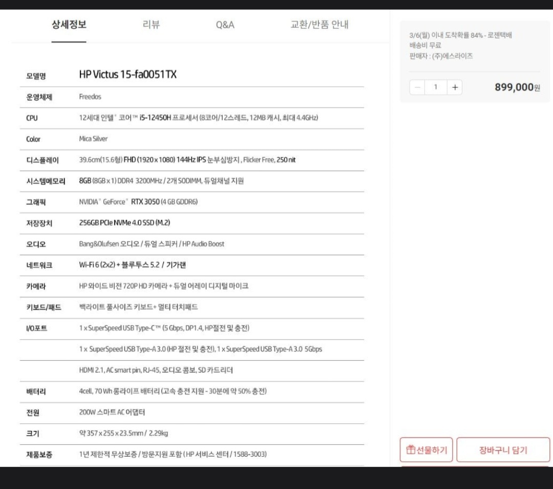Click the Mica Silver color value
Image resolution: width=553 pixels, height=489 pixels.
pyautogui.click(x=93, y=139)
